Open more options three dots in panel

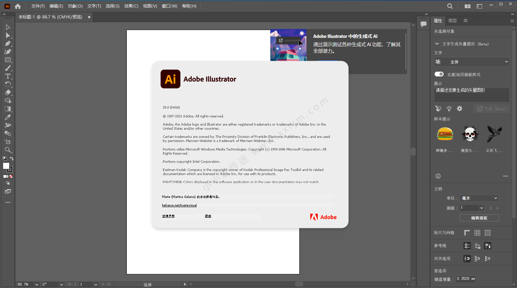(506, 176)
